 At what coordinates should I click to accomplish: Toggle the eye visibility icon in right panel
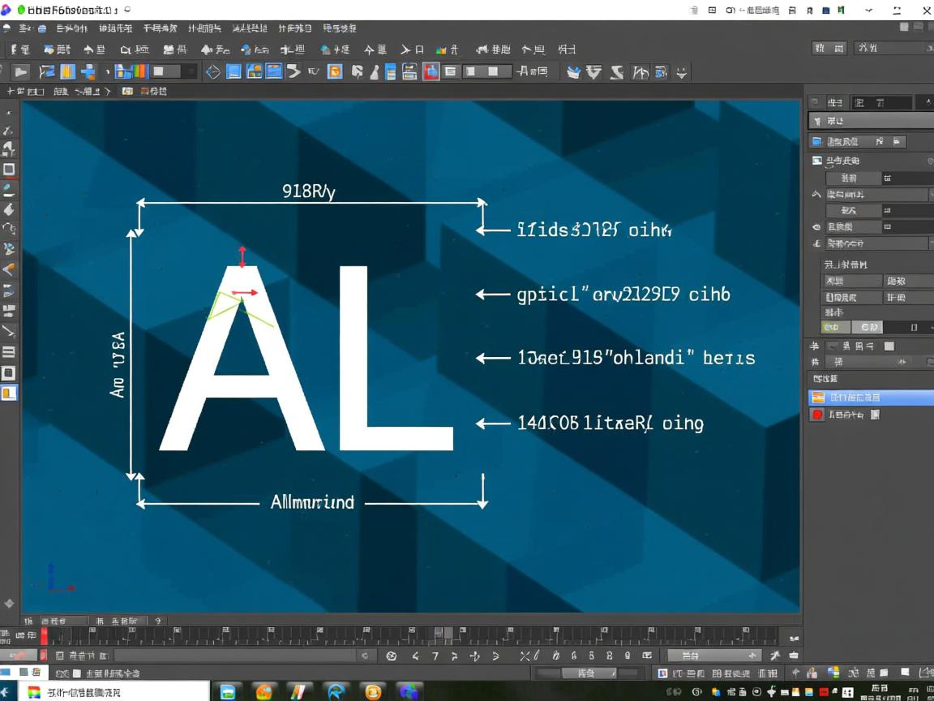pyautogui.click(x=816, y=227)
